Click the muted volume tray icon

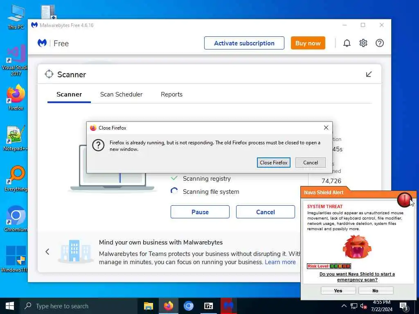coord(363,306)
